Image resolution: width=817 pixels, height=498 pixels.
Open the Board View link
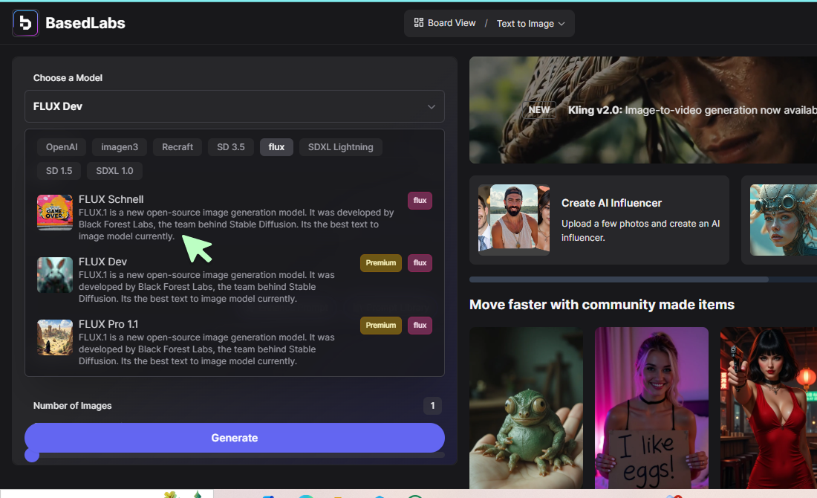(x=445, y=23)
